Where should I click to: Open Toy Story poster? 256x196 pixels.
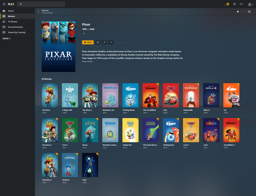(50, 95)
